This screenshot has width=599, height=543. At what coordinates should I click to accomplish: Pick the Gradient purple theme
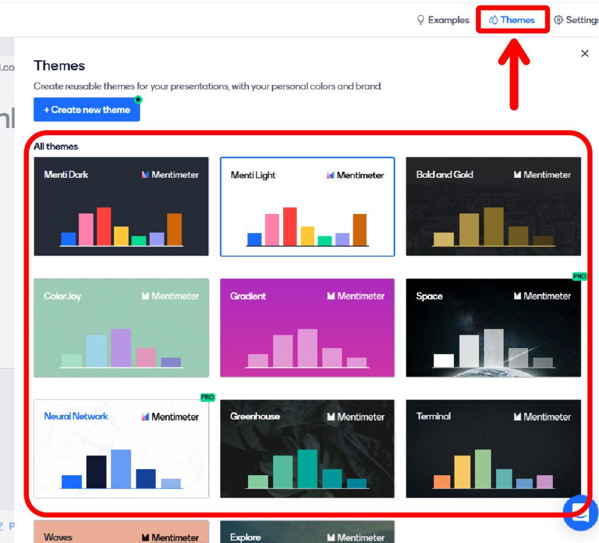click(307, 328)
